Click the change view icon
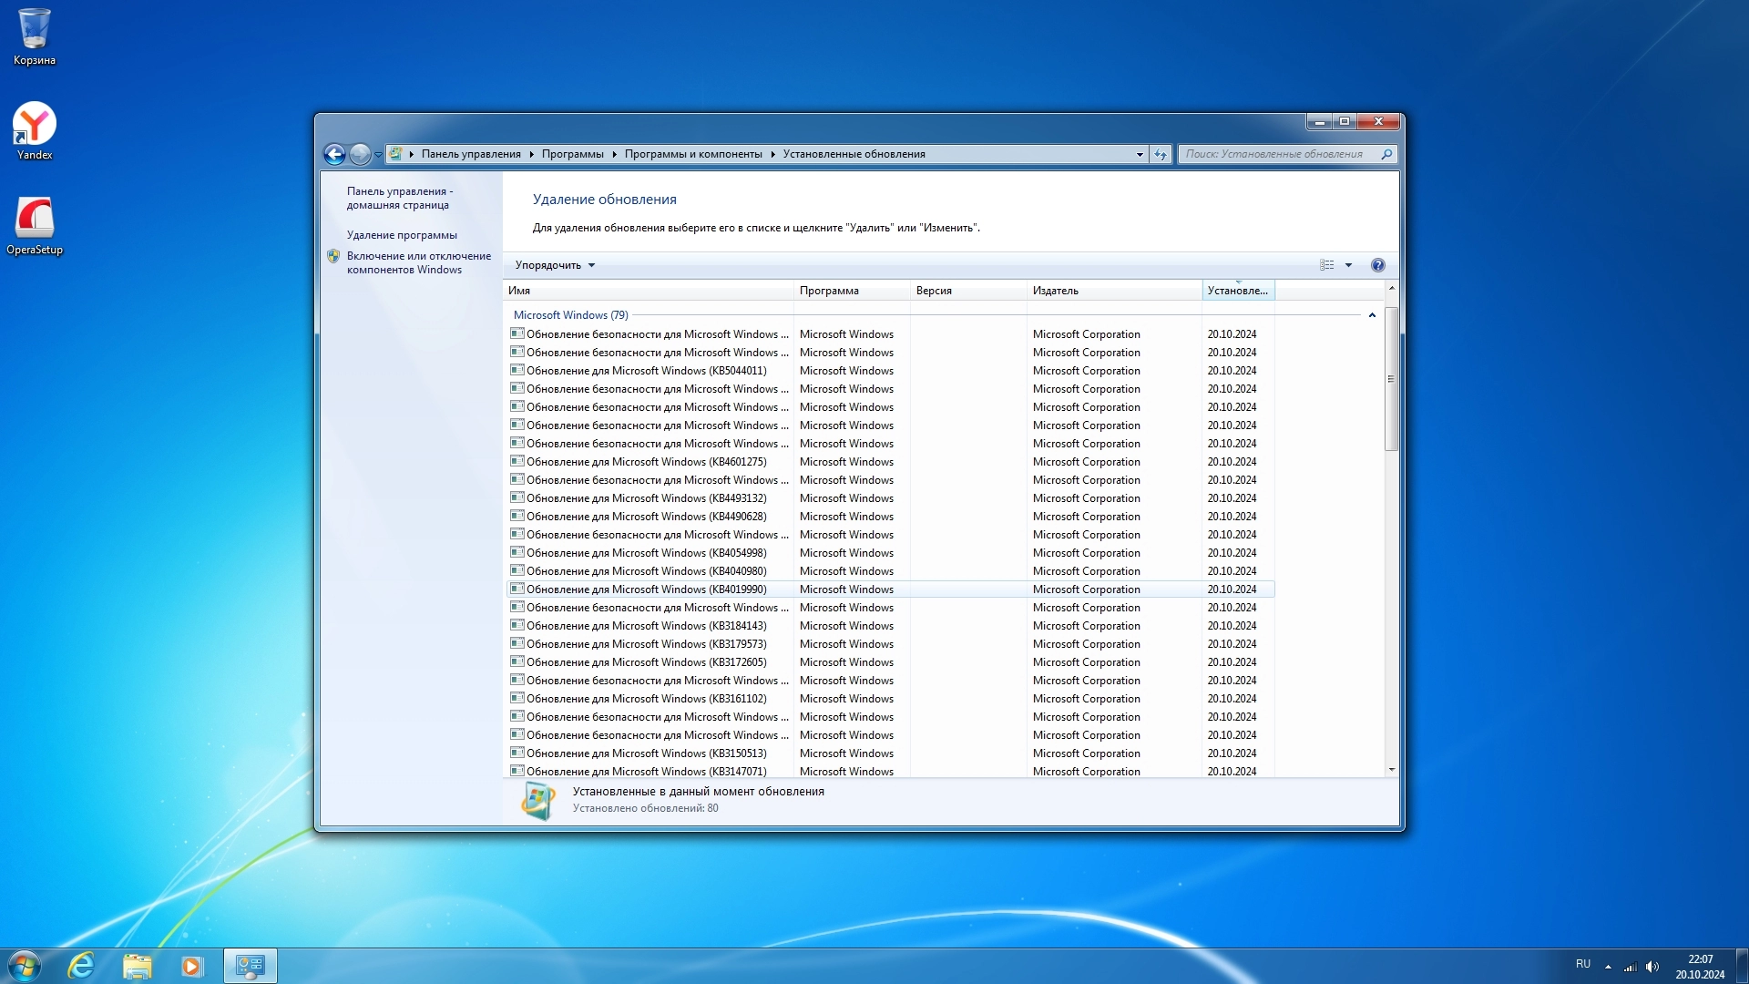The image size is (1749, 984). coord(1326,265)
